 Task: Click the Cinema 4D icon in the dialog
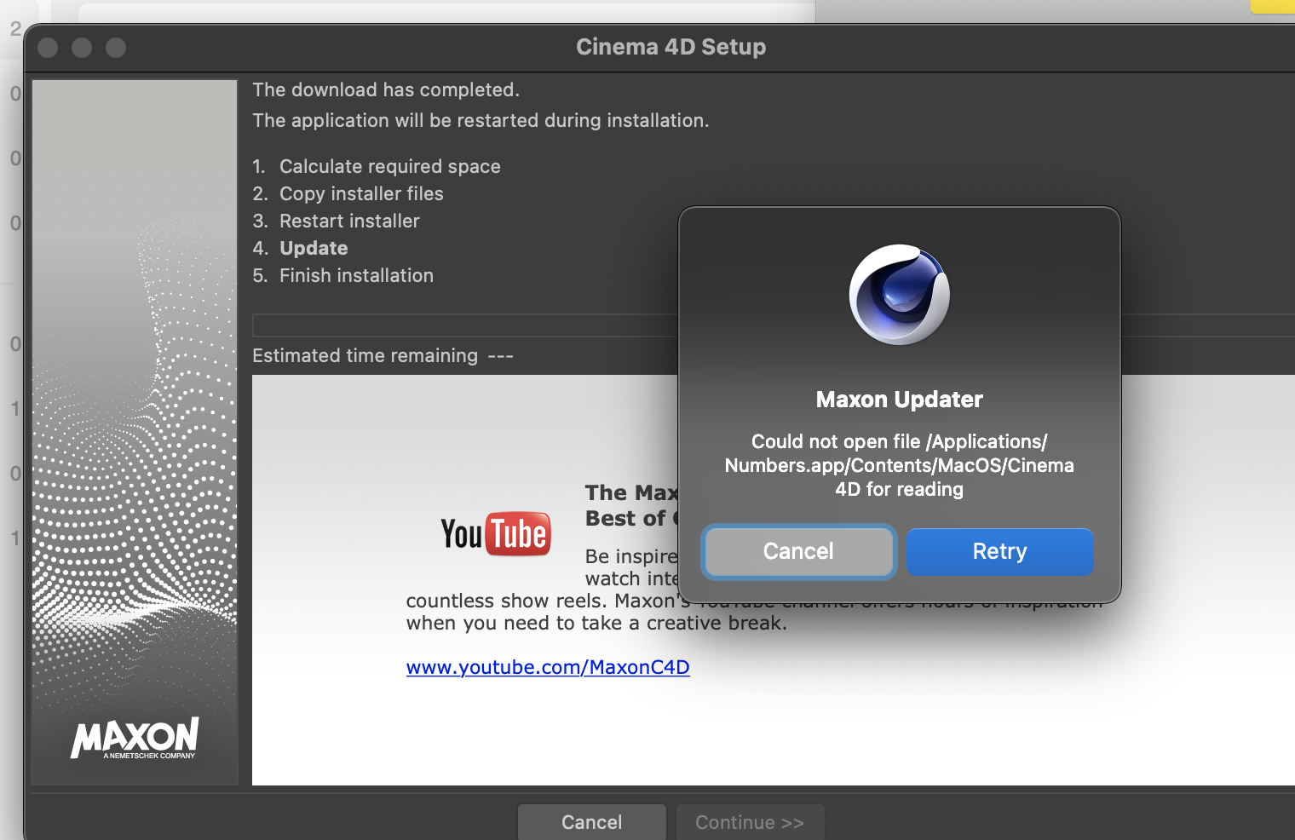[x=899, y=295]
